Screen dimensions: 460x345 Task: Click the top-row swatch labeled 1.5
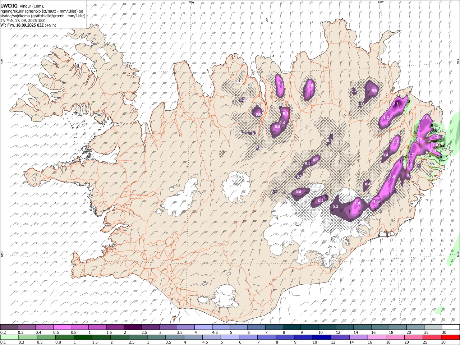click(115, 327)
